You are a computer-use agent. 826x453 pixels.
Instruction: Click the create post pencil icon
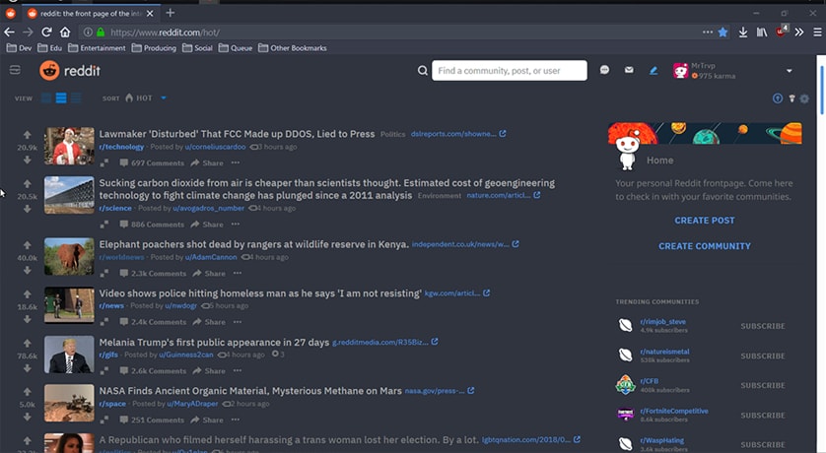(x=654, y=70)
